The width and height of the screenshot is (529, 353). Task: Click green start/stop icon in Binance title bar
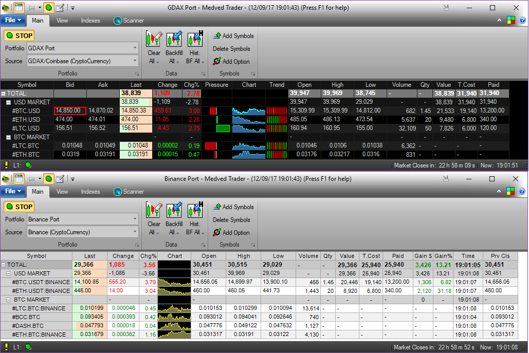(x=48, y=178)
